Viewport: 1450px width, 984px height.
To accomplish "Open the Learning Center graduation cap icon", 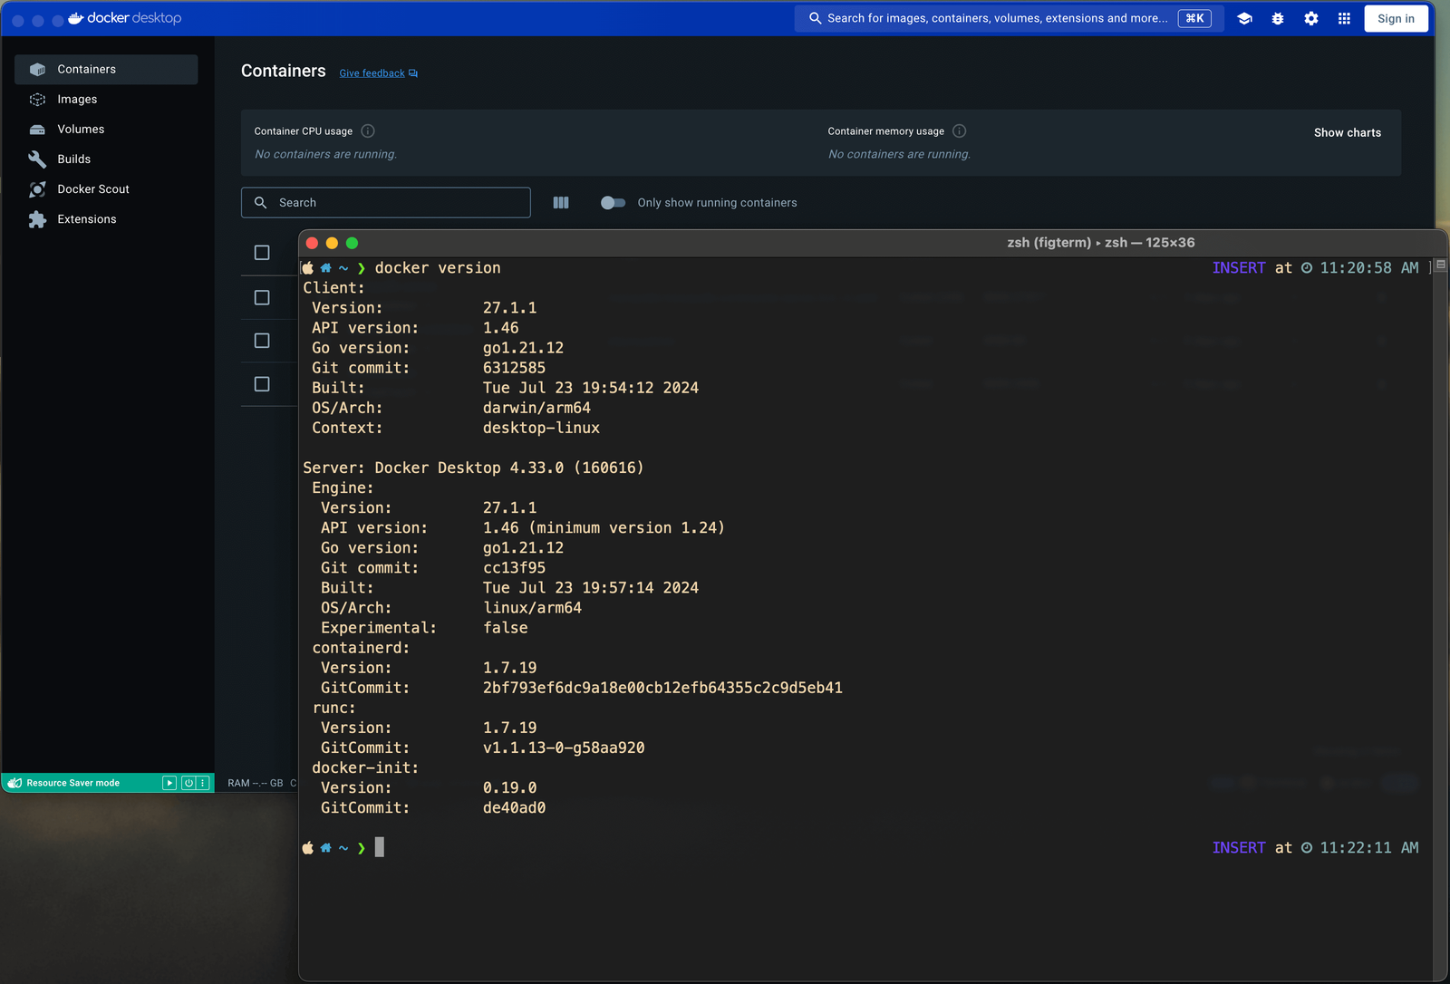I will click(1244, 18).
